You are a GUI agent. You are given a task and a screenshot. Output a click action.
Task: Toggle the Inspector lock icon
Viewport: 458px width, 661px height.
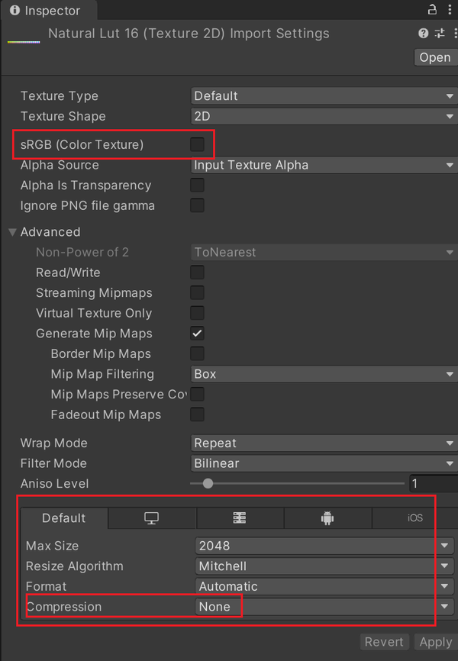(x=432, y=10)
